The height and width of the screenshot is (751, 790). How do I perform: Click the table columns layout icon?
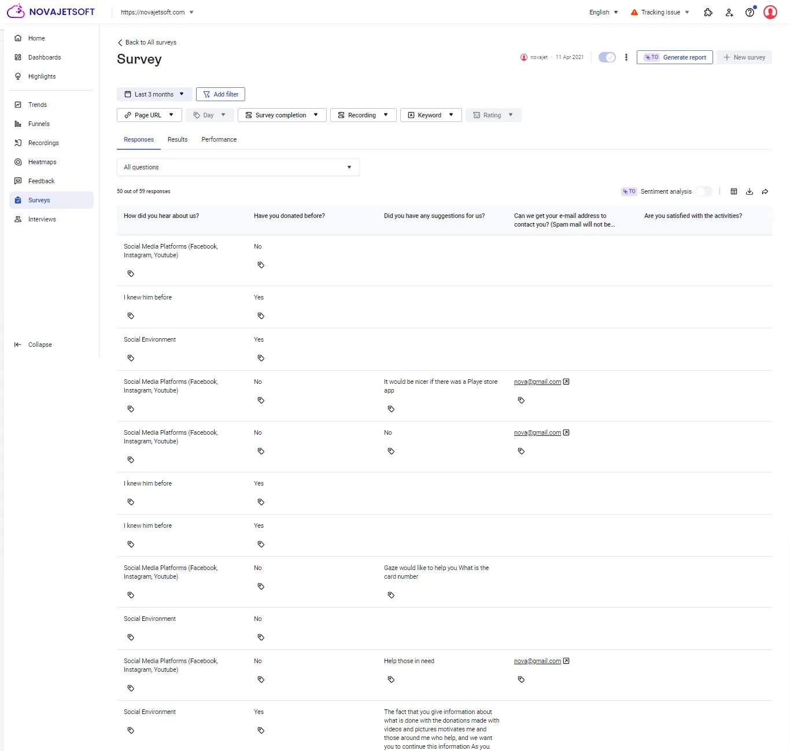click(x=734, y=191)
